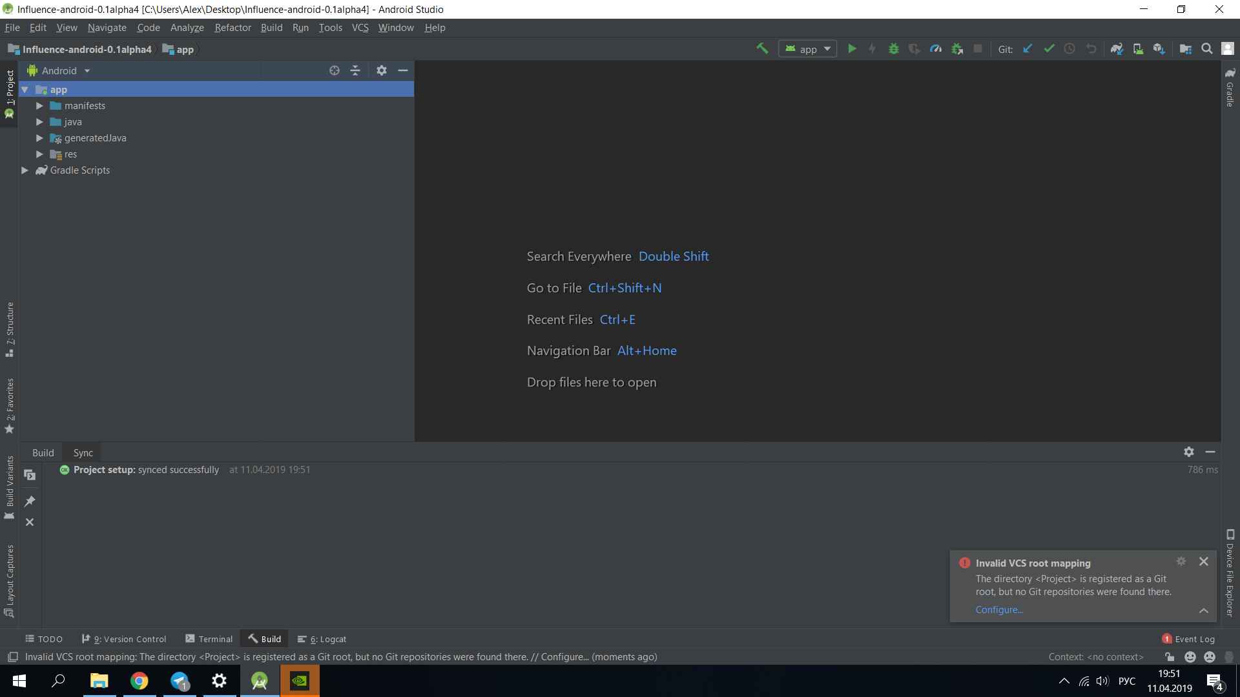Screen dimensions: 1240x697
Task: Toggle the Favorites tool window tab
Action: tap(9, 405)
